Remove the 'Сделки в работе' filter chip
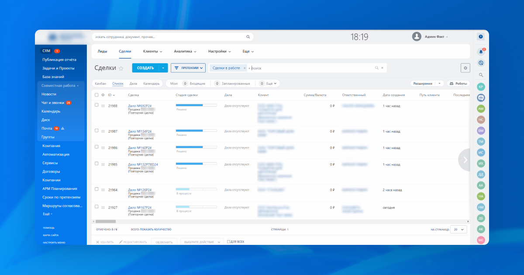Image resolution: width=524 pixels, height=275 pixels. tap(244, 68)
